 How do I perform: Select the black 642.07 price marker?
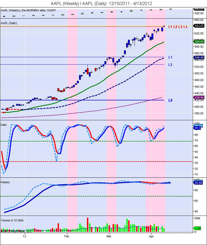pos(199,26)
